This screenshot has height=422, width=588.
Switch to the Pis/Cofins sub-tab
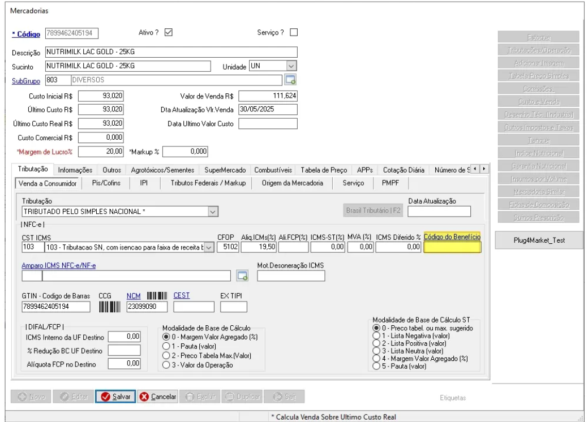click(106, 183)
